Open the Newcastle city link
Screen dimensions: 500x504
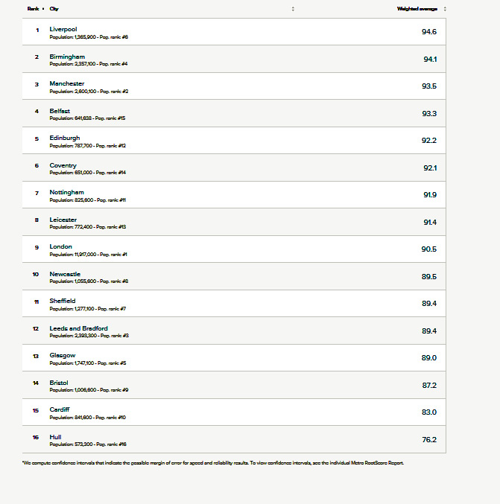(x=65, y=274)
